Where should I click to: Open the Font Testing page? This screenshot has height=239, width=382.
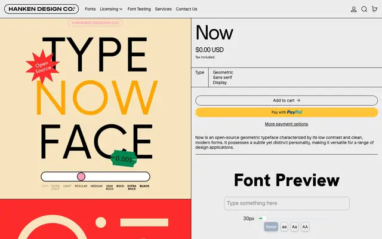coord(139,9)
